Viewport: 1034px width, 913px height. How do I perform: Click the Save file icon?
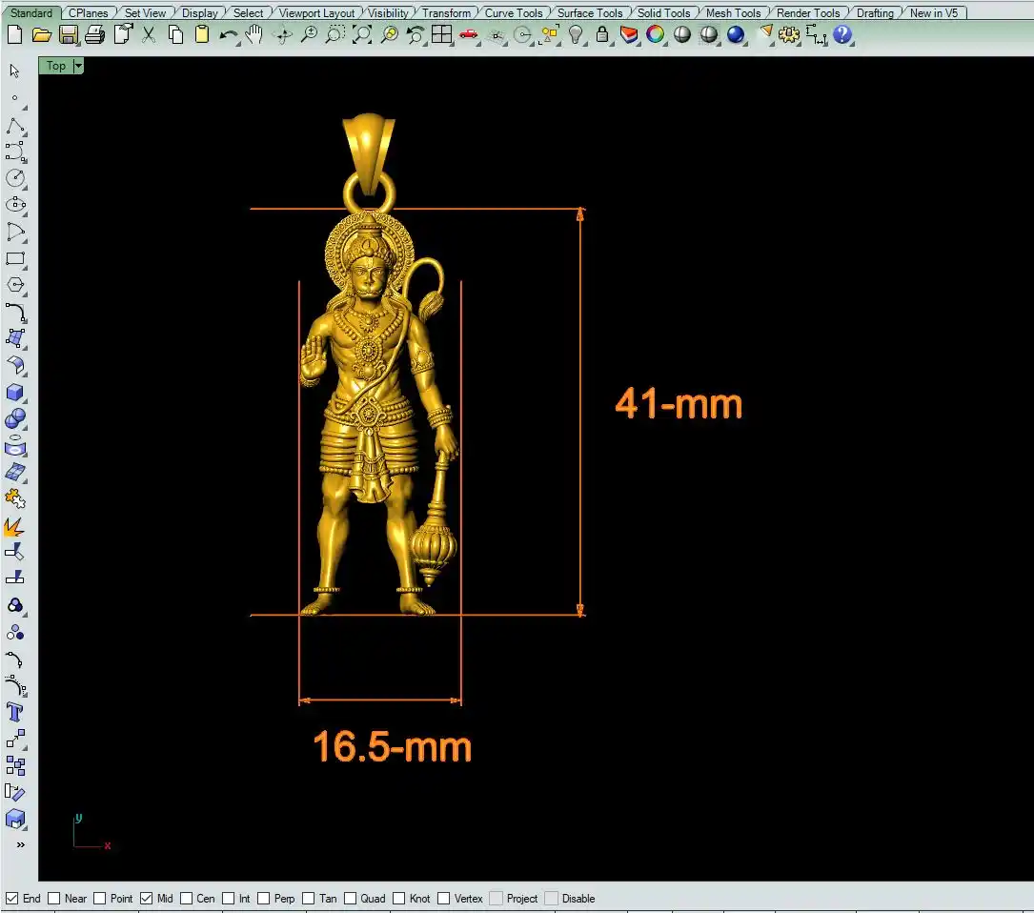click(x=68, y=35)
